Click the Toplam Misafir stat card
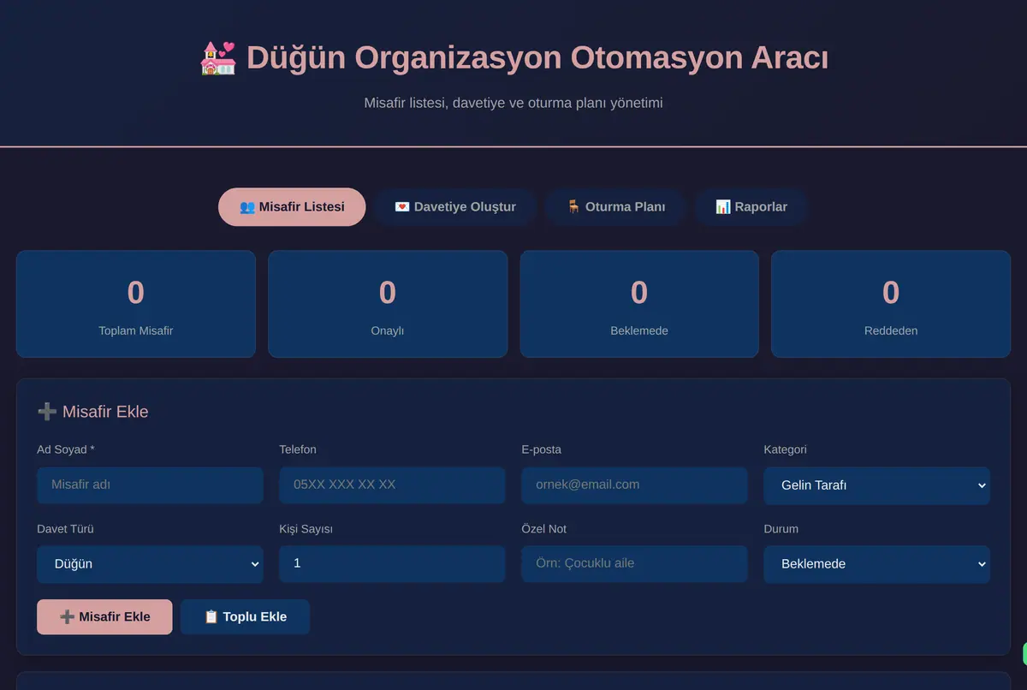 pyautogui.click(x=136, y=304)
